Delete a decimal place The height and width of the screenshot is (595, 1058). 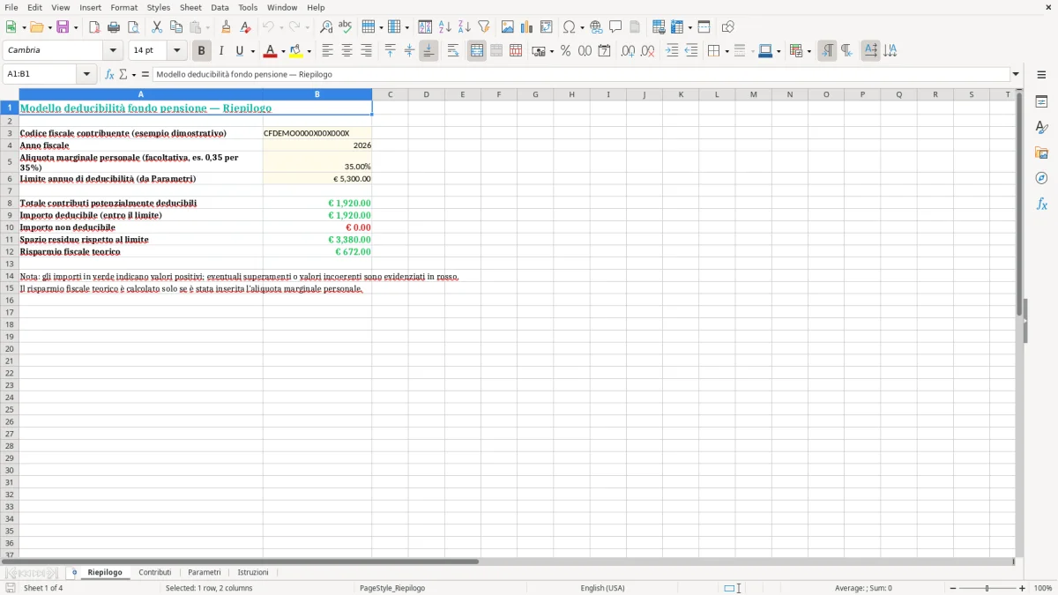648,51
